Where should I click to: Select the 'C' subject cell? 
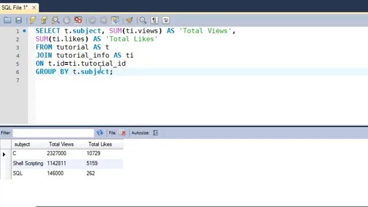[14, 154]
